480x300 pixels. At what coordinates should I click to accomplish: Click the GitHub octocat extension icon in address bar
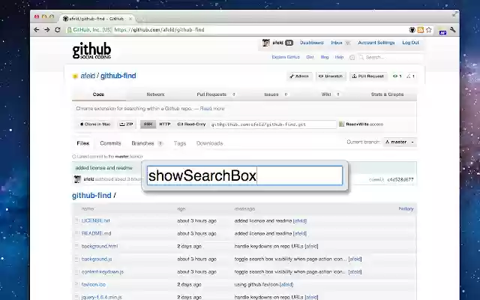[x=412, y=30]
